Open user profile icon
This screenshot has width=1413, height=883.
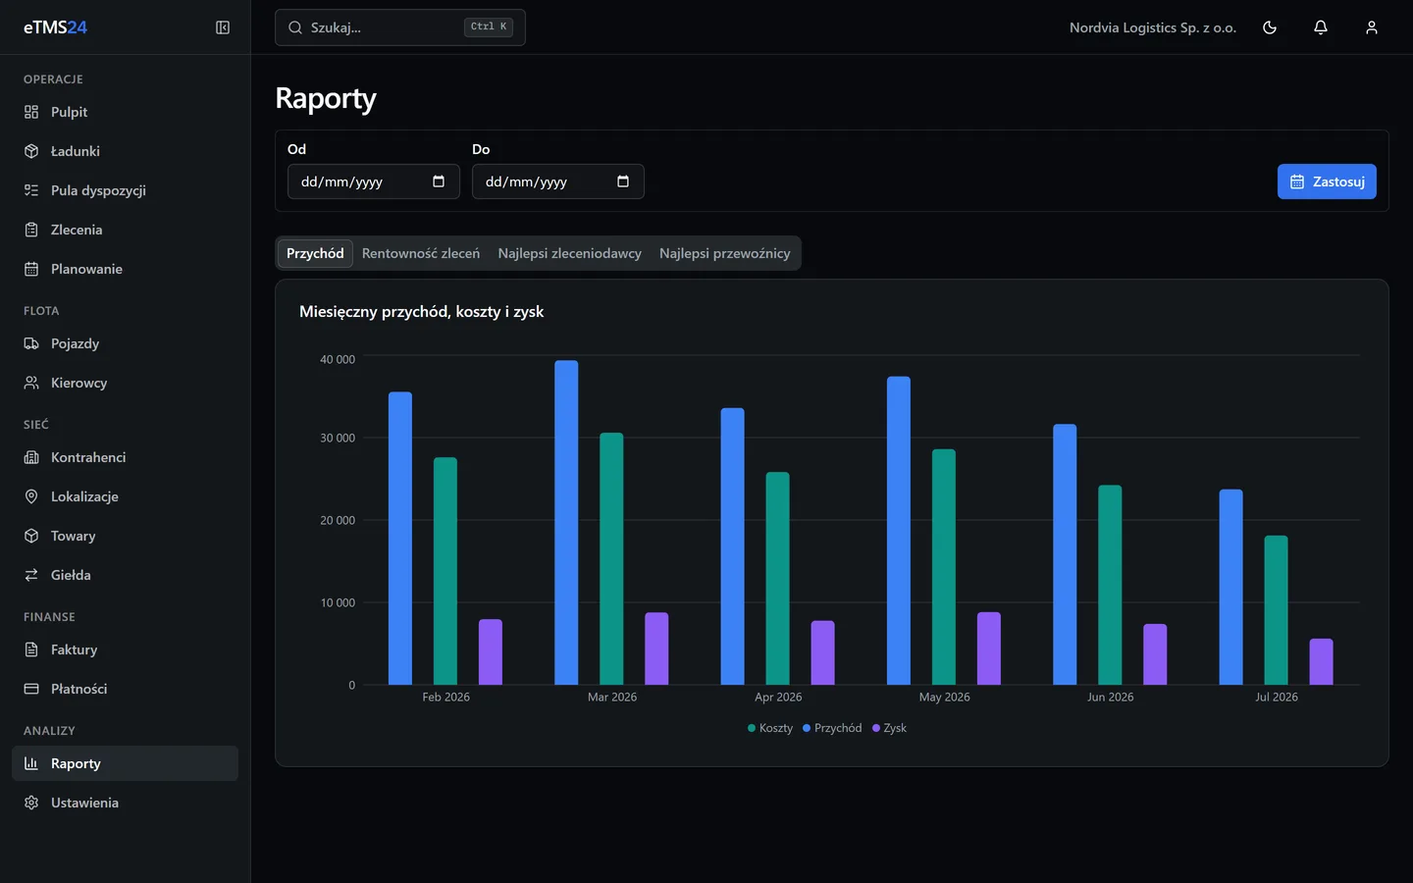pos(1372,27)
